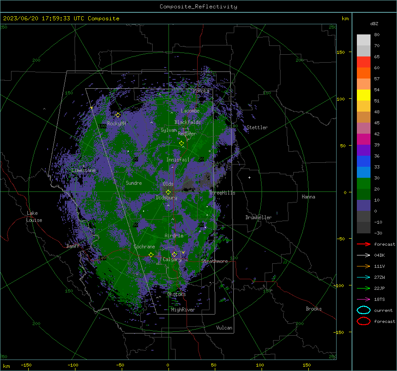Click the Sylvan label on map

point(169,130)
